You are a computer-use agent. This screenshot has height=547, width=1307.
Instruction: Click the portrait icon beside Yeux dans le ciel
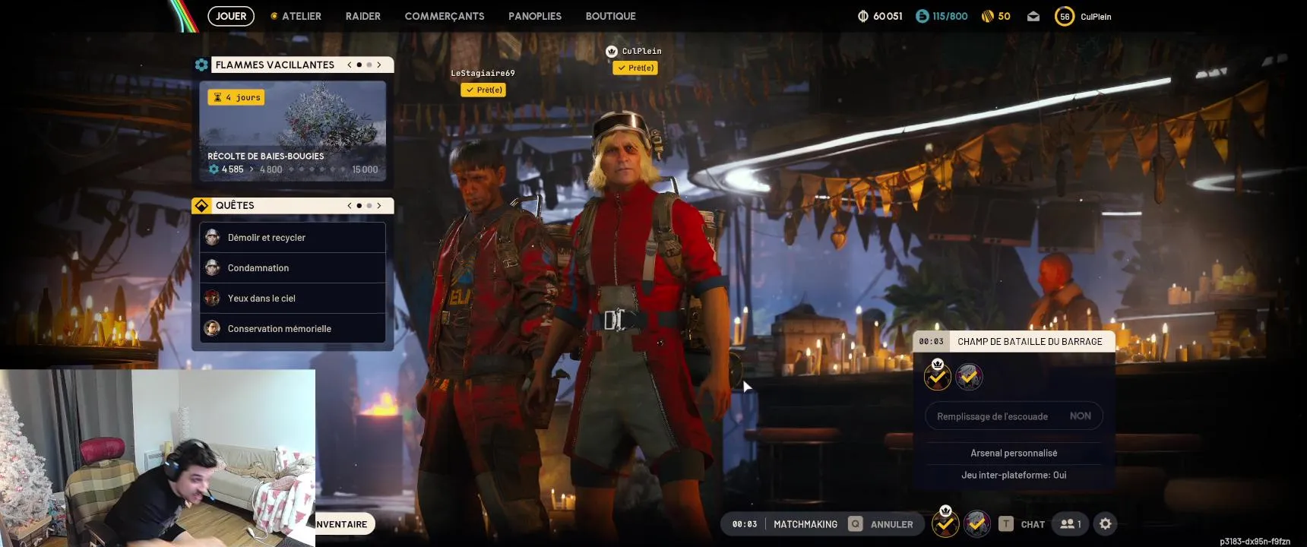click(213, 298)
